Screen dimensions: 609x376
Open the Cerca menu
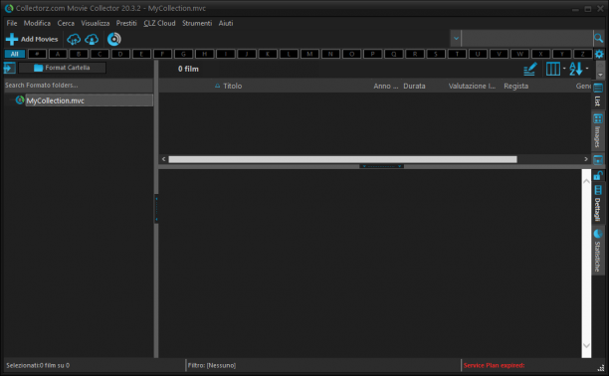[66, 23]
